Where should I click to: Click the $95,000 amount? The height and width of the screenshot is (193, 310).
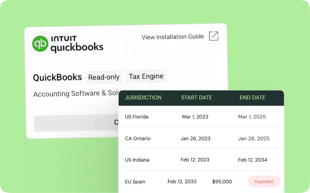pyautogui.click(x=222, y=181)
